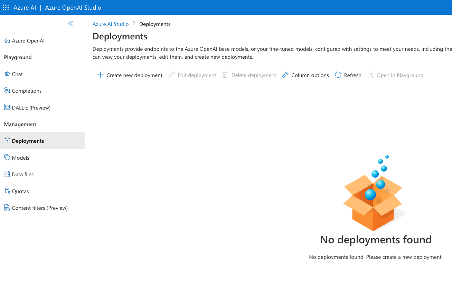Click the plus icon for new deployment
The height and width of the screenshot is (282, 452).
point(100,75)
